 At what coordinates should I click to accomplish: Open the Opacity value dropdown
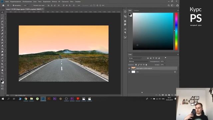pyautogui.click(x=165, y=61)
